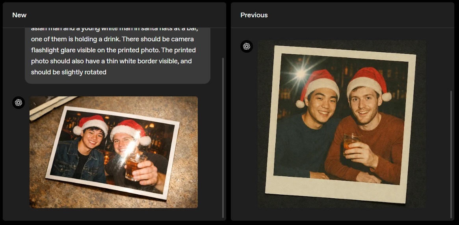This screenshot has height=225, width=459.
Task: Click the ChatGPT logo beside the Previous image
Action: [247, 46]
